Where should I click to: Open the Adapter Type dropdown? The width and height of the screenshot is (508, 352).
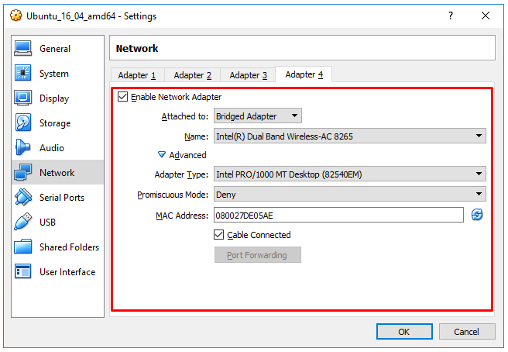[x=349, y=174]
